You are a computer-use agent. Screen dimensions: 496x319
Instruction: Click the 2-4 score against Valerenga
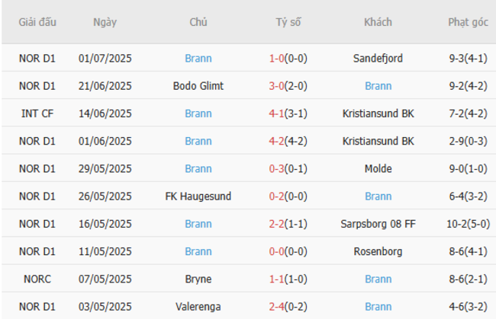tap(288, 307)
